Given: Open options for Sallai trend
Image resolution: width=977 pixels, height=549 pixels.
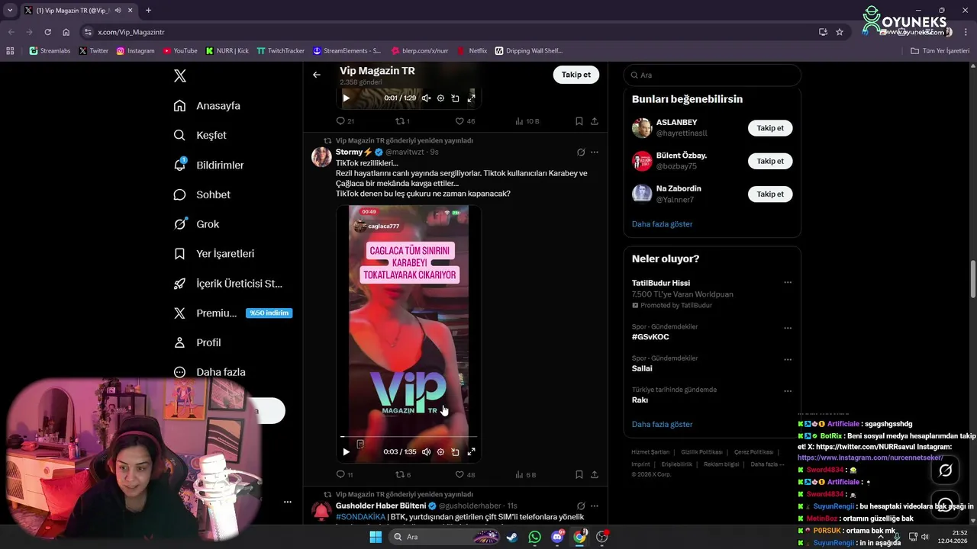Looking at the screenshot, I should 788,360.
